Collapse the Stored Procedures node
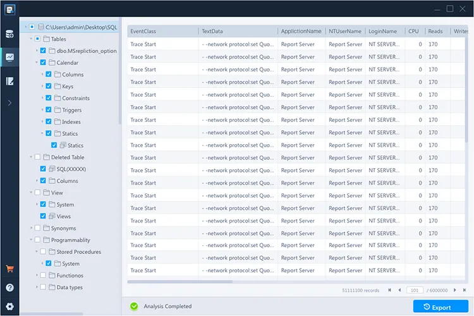 (36, 252)
